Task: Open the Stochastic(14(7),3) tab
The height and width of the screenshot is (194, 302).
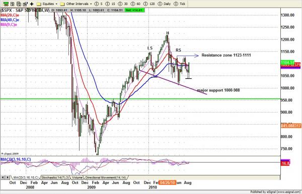Action: pos(55,177)
